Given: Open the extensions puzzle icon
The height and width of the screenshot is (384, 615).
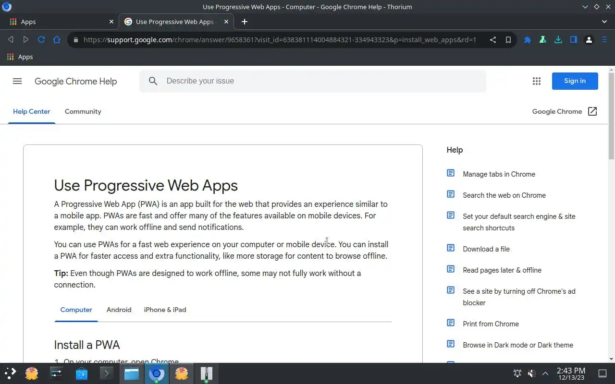Looking at the screenshot, I should pos(528,40).
